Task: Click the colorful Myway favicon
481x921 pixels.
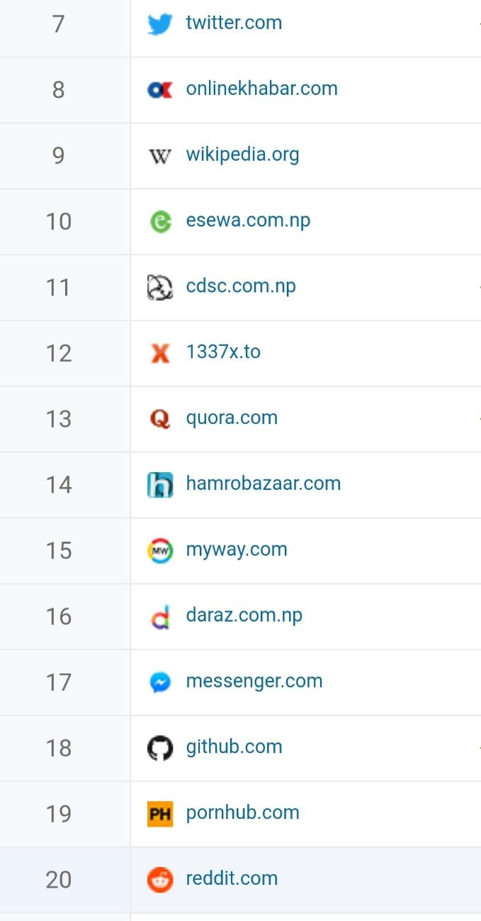Action: tap(160, 549)
